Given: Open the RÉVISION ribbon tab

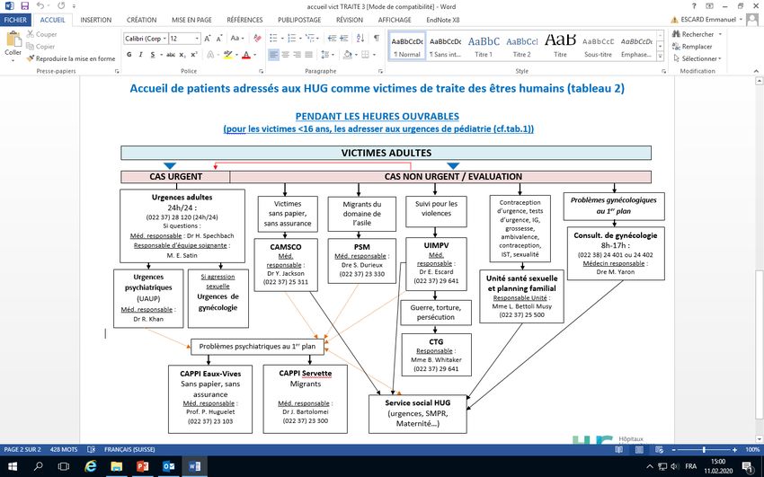Looking at the screenshot, I should [x=350, y=19].
